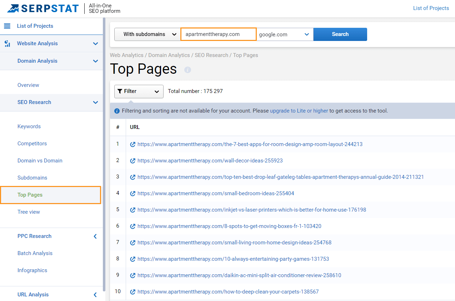Open the daikin-ac-mini-split review URL link
455x301 pixels.
[x=239, y=275]
